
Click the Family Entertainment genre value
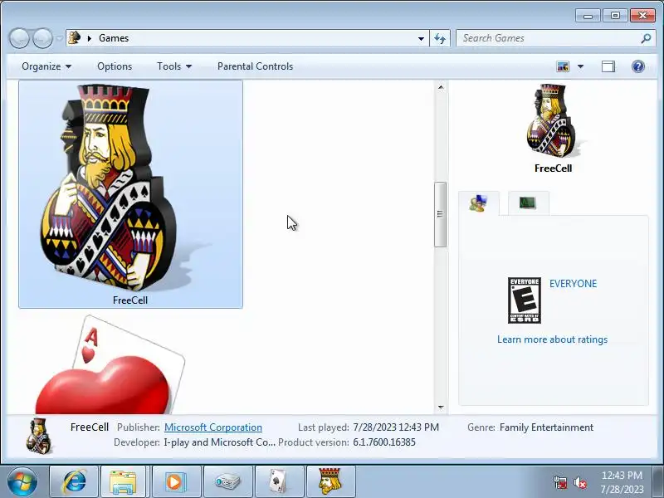pos(546,427)
